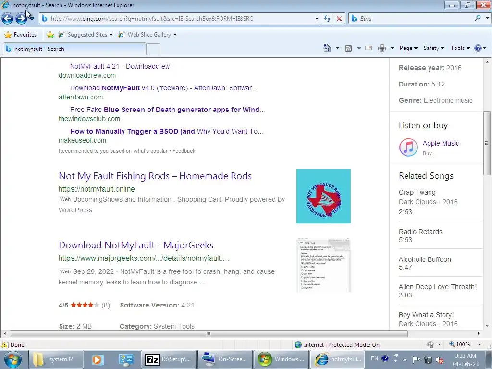Click the Apple Music link text
492x369 pixels.
[x=441, y=143]
